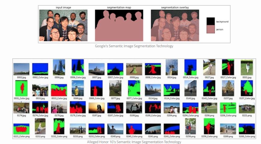Screen dimensions: 261x144
Task: Open the 0221_Color.png thumbnail
Action: click(x=21, y=129)
